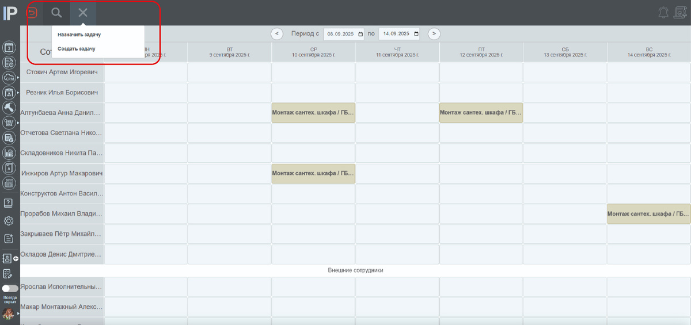Click the IP logo in top-left corner

tap(10, 12)
